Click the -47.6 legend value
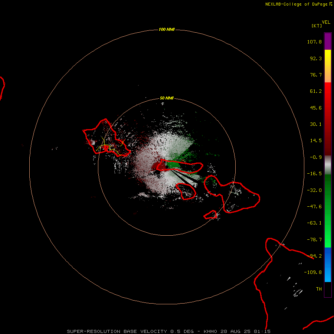 pos(314,207)
